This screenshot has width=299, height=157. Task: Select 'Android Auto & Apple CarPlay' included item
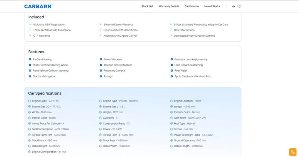point(120,36)
